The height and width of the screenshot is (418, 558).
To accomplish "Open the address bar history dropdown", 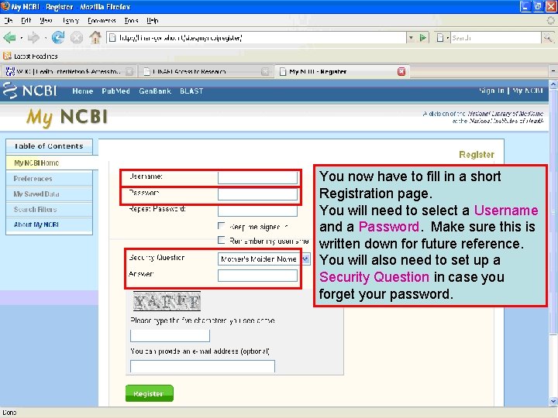I will [412, 37].
